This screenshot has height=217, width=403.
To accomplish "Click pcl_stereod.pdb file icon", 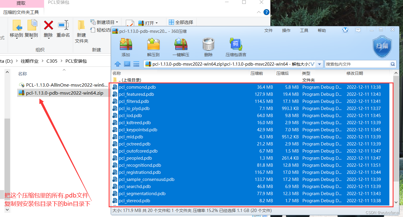I will click(115, 201).
